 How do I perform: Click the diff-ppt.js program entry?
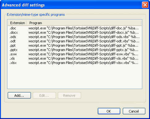[84, 45]
